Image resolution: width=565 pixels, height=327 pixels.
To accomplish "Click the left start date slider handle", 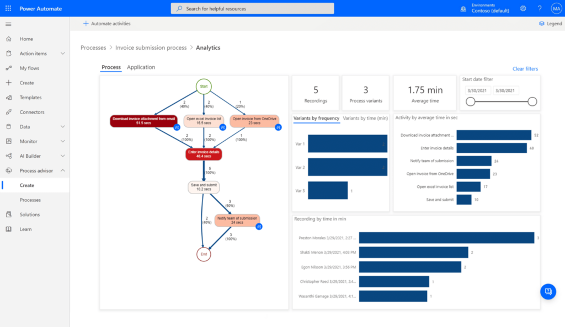I will (x=470, y=101).
